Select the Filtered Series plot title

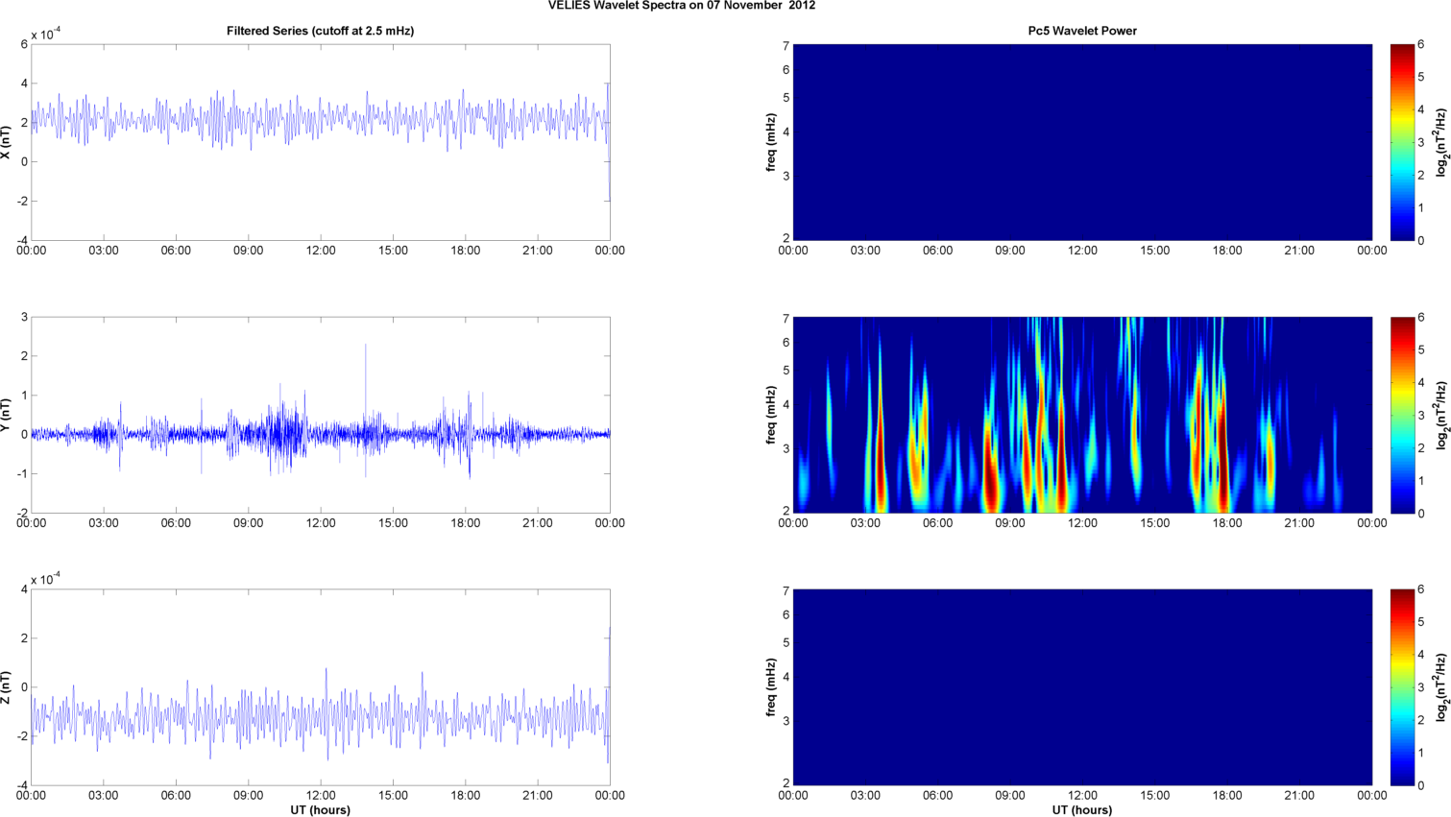(x=320, y=31)
